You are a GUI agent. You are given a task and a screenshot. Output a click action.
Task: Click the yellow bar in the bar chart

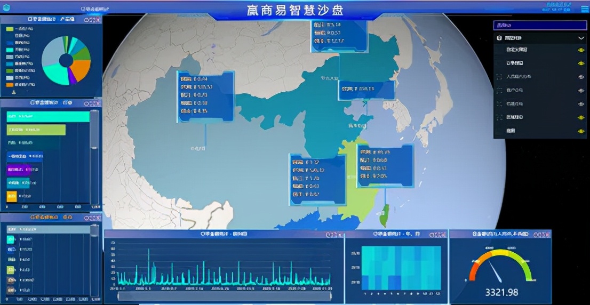pyautogui.click(x=12, y=196)
